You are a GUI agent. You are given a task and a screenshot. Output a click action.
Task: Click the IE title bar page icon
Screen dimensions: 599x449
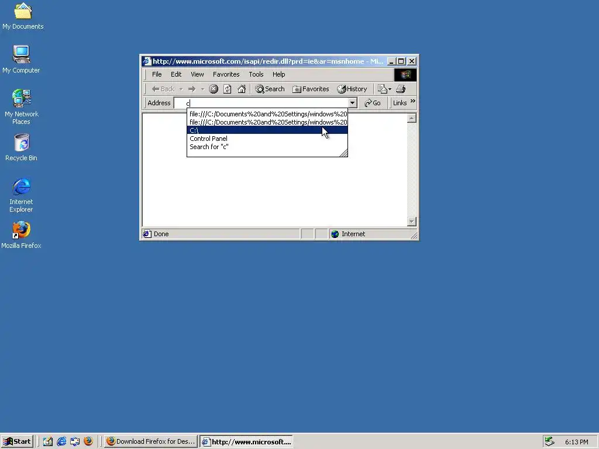point(147,61)
